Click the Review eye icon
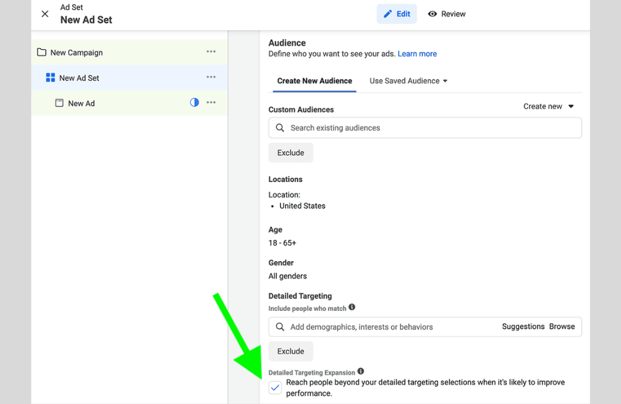 click(433, 13)
